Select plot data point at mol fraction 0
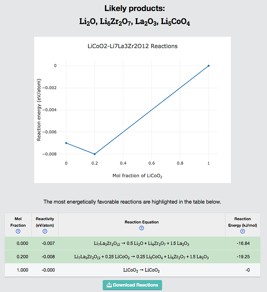The image size is (267, 292). (66, 143)
